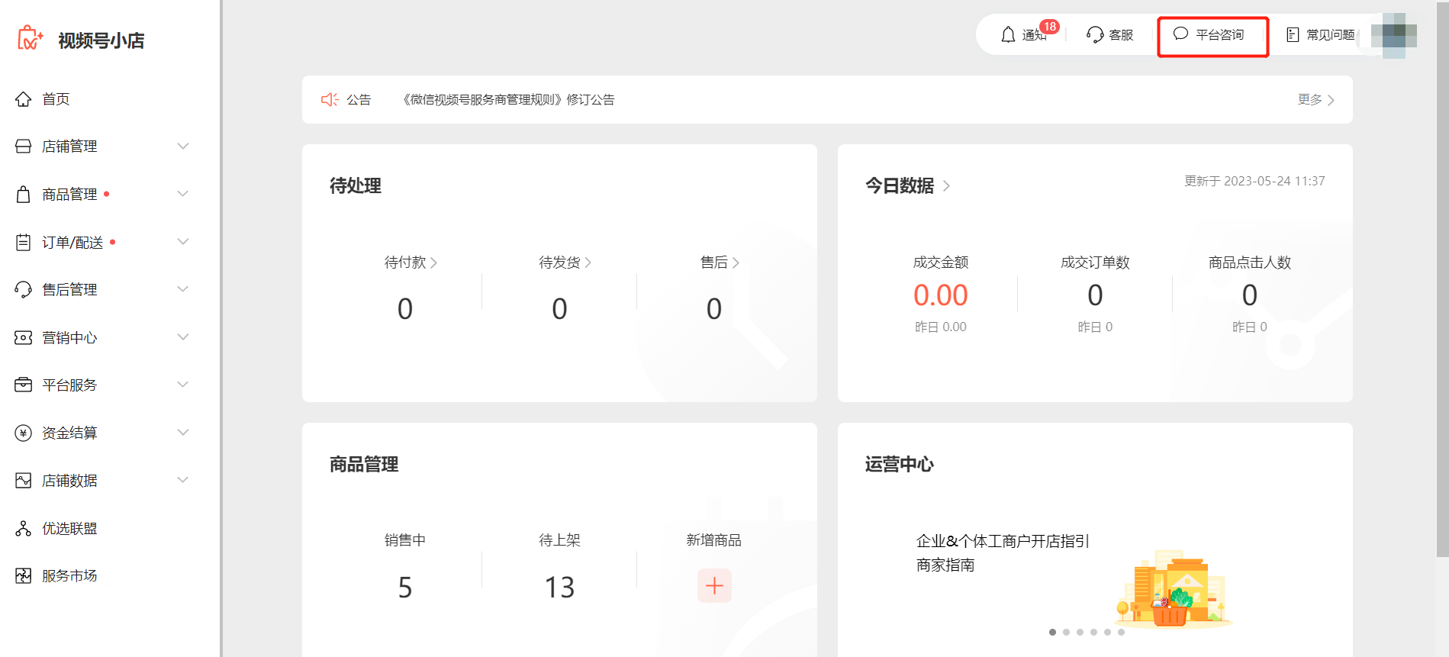The height and width of the screenshot is (657, 1449).
Task: Click the 平台咨询 chat bubble icon
Action: (1180, 34)
